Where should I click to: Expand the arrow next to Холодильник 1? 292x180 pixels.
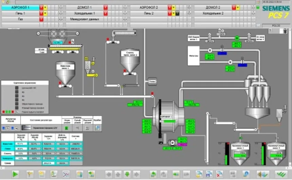(125, 13)
